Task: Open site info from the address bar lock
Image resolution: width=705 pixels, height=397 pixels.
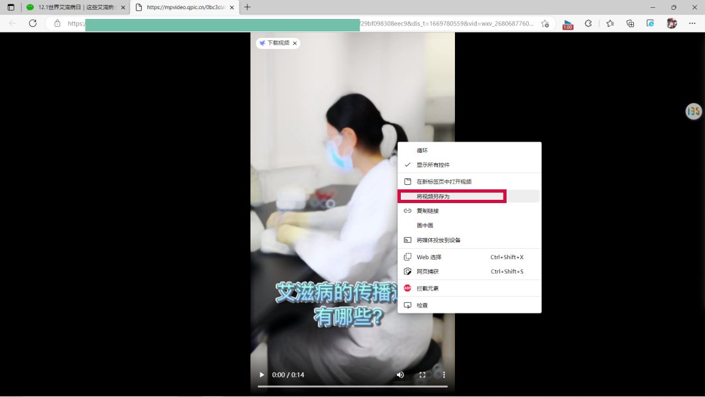Action: 56,23
